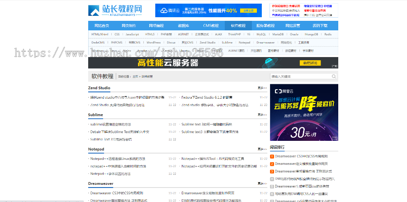Image resolution: width=407 pixels, height=202 pixels.
Task: Open article Dreamweaver定义模板批量制作网页 in main list
Action: tap(208, 193)
